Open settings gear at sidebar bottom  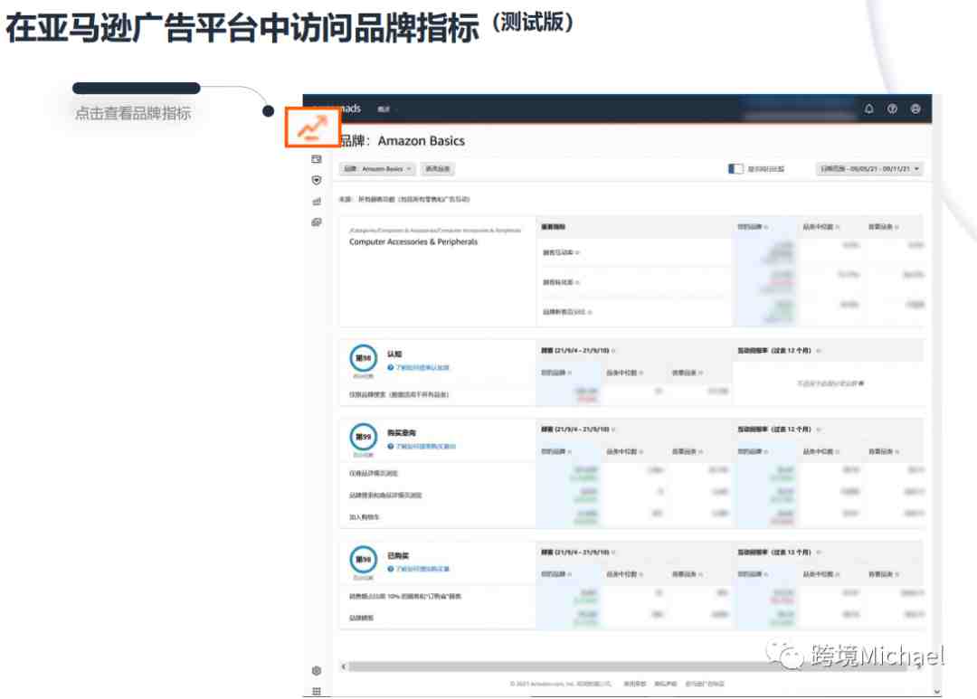(317, 670)
